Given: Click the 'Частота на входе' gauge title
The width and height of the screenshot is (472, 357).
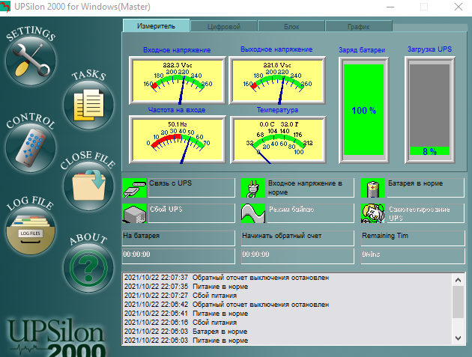Looking at the screenshot, I should [176, 110].
